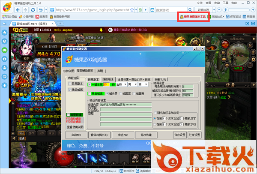Image resolution: width=257 pixels, height=174 pixels.
Task: Open the downloads arrow icon in the sidebar
Action: click(4, 85)
